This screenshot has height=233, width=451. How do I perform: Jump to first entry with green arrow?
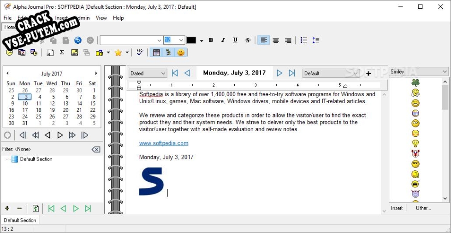[x=52, y=209]
